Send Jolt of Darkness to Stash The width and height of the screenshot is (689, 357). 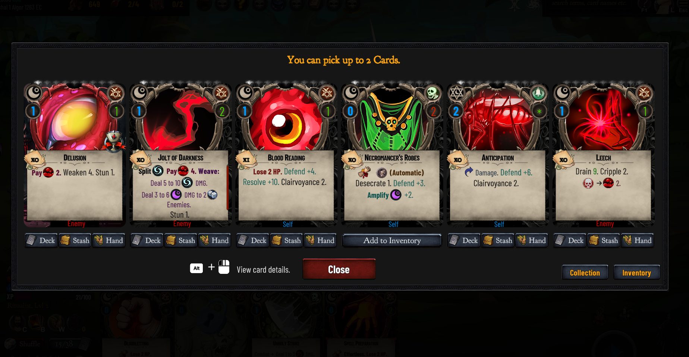tap(181, 241)
